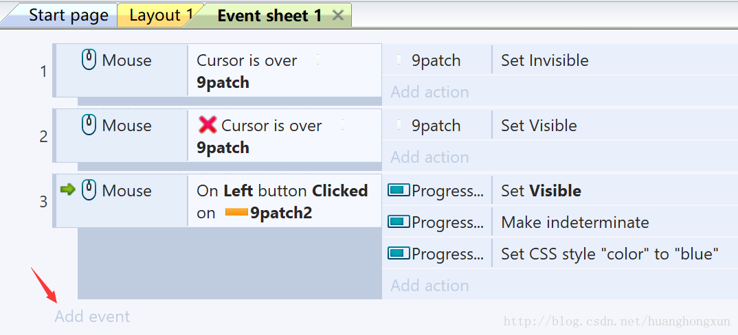Click Add action under event 2
738x335 pixels.
[429, 157]
